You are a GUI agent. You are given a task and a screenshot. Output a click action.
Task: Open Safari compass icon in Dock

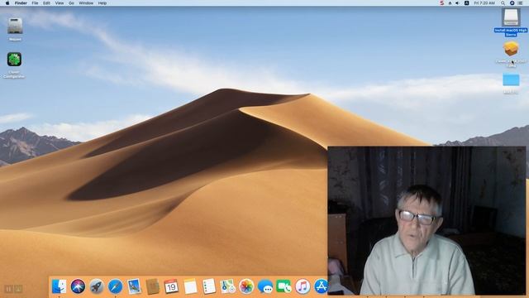pyautogui.click(x=115, y=286)
